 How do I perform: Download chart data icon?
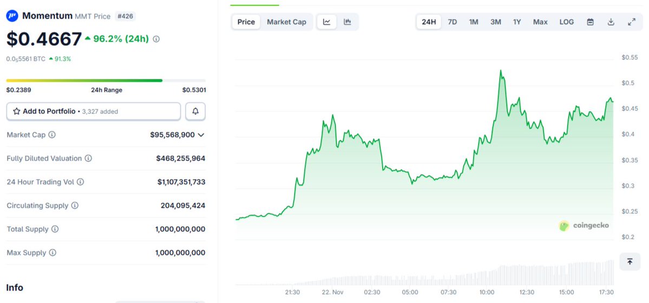tap(611, 22)
